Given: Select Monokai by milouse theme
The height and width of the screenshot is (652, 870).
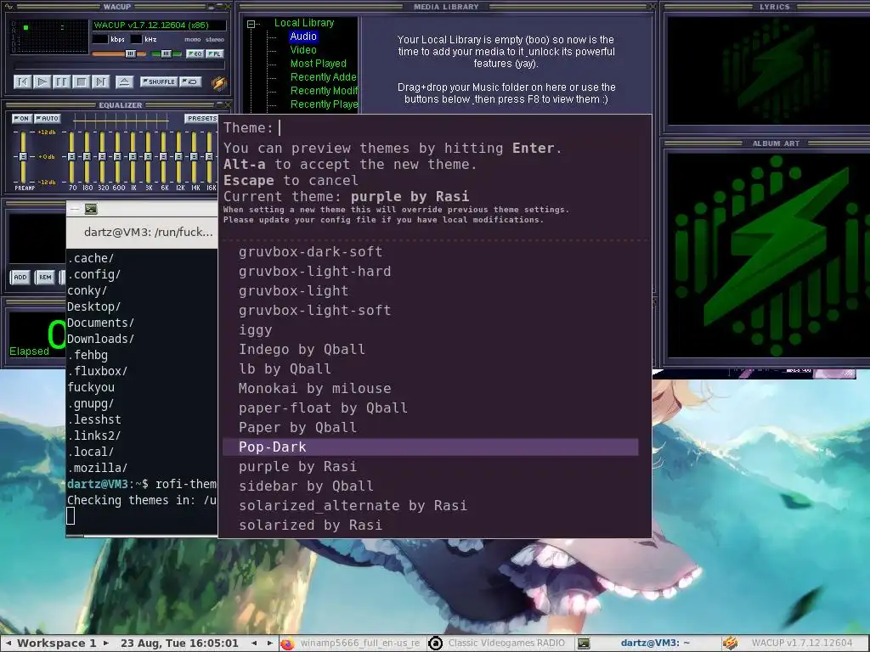Looking at the screenshot, I should tap(431, 388).
